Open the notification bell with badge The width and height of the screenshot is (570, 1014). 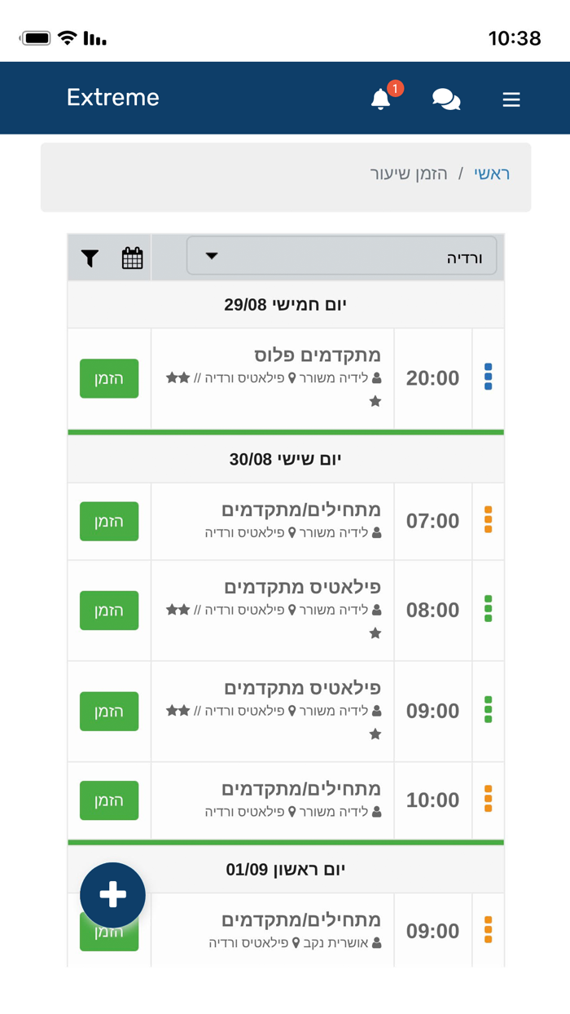click(x=381, y=98)
